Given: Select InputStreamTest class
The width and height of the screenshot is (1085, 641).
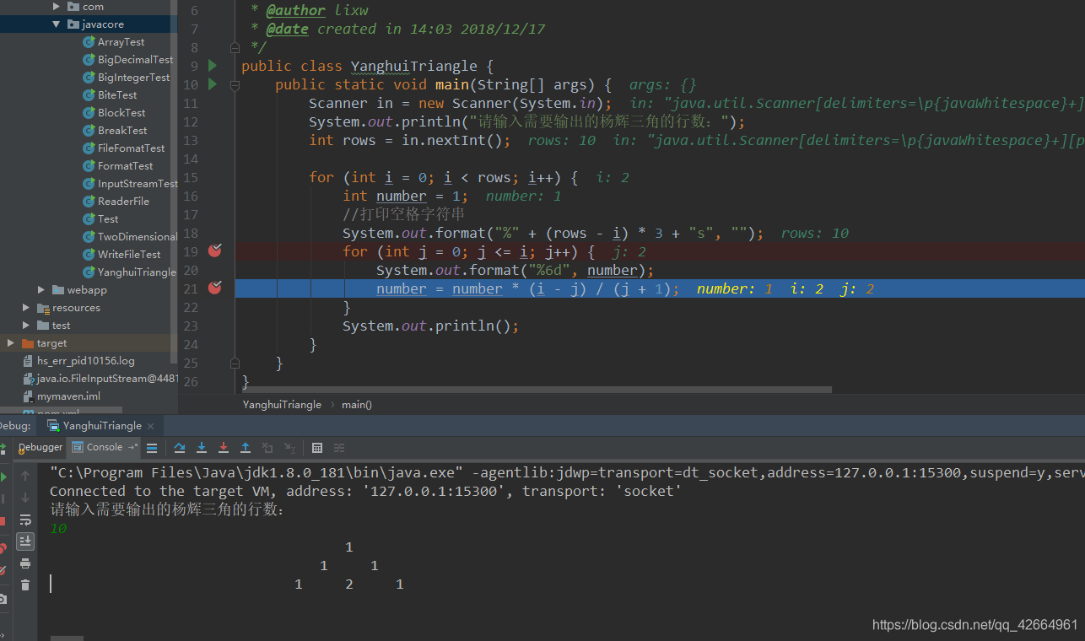Looking at the screenshot, I should click(138, 184).
